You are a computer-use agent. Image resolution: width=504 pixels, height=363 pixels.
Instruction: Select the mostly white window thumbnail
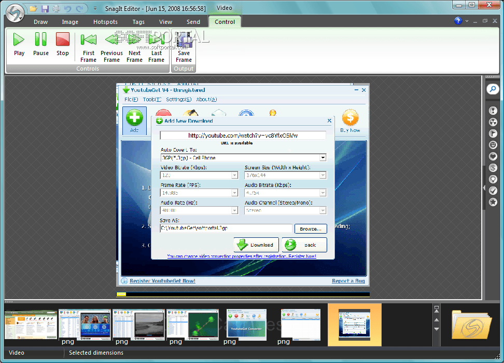[301, 325]
